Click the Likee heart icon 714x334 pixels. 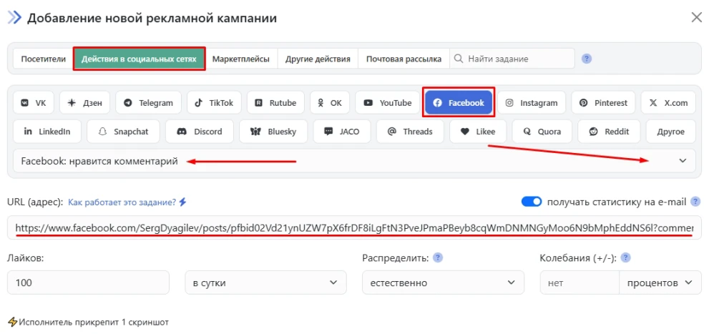tap(464, 132)
